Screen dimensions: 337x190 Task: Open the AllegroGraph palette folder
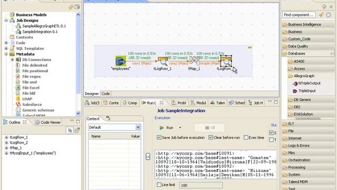[311, 76]
